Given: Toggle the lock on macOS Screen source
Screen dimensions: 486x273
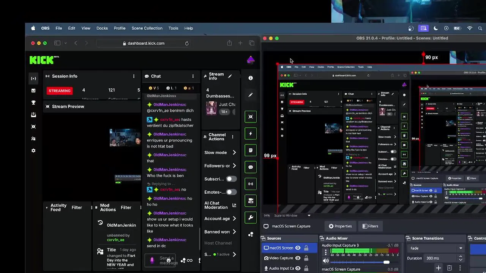Looking at the screenshot, I should tap(306, 248).
